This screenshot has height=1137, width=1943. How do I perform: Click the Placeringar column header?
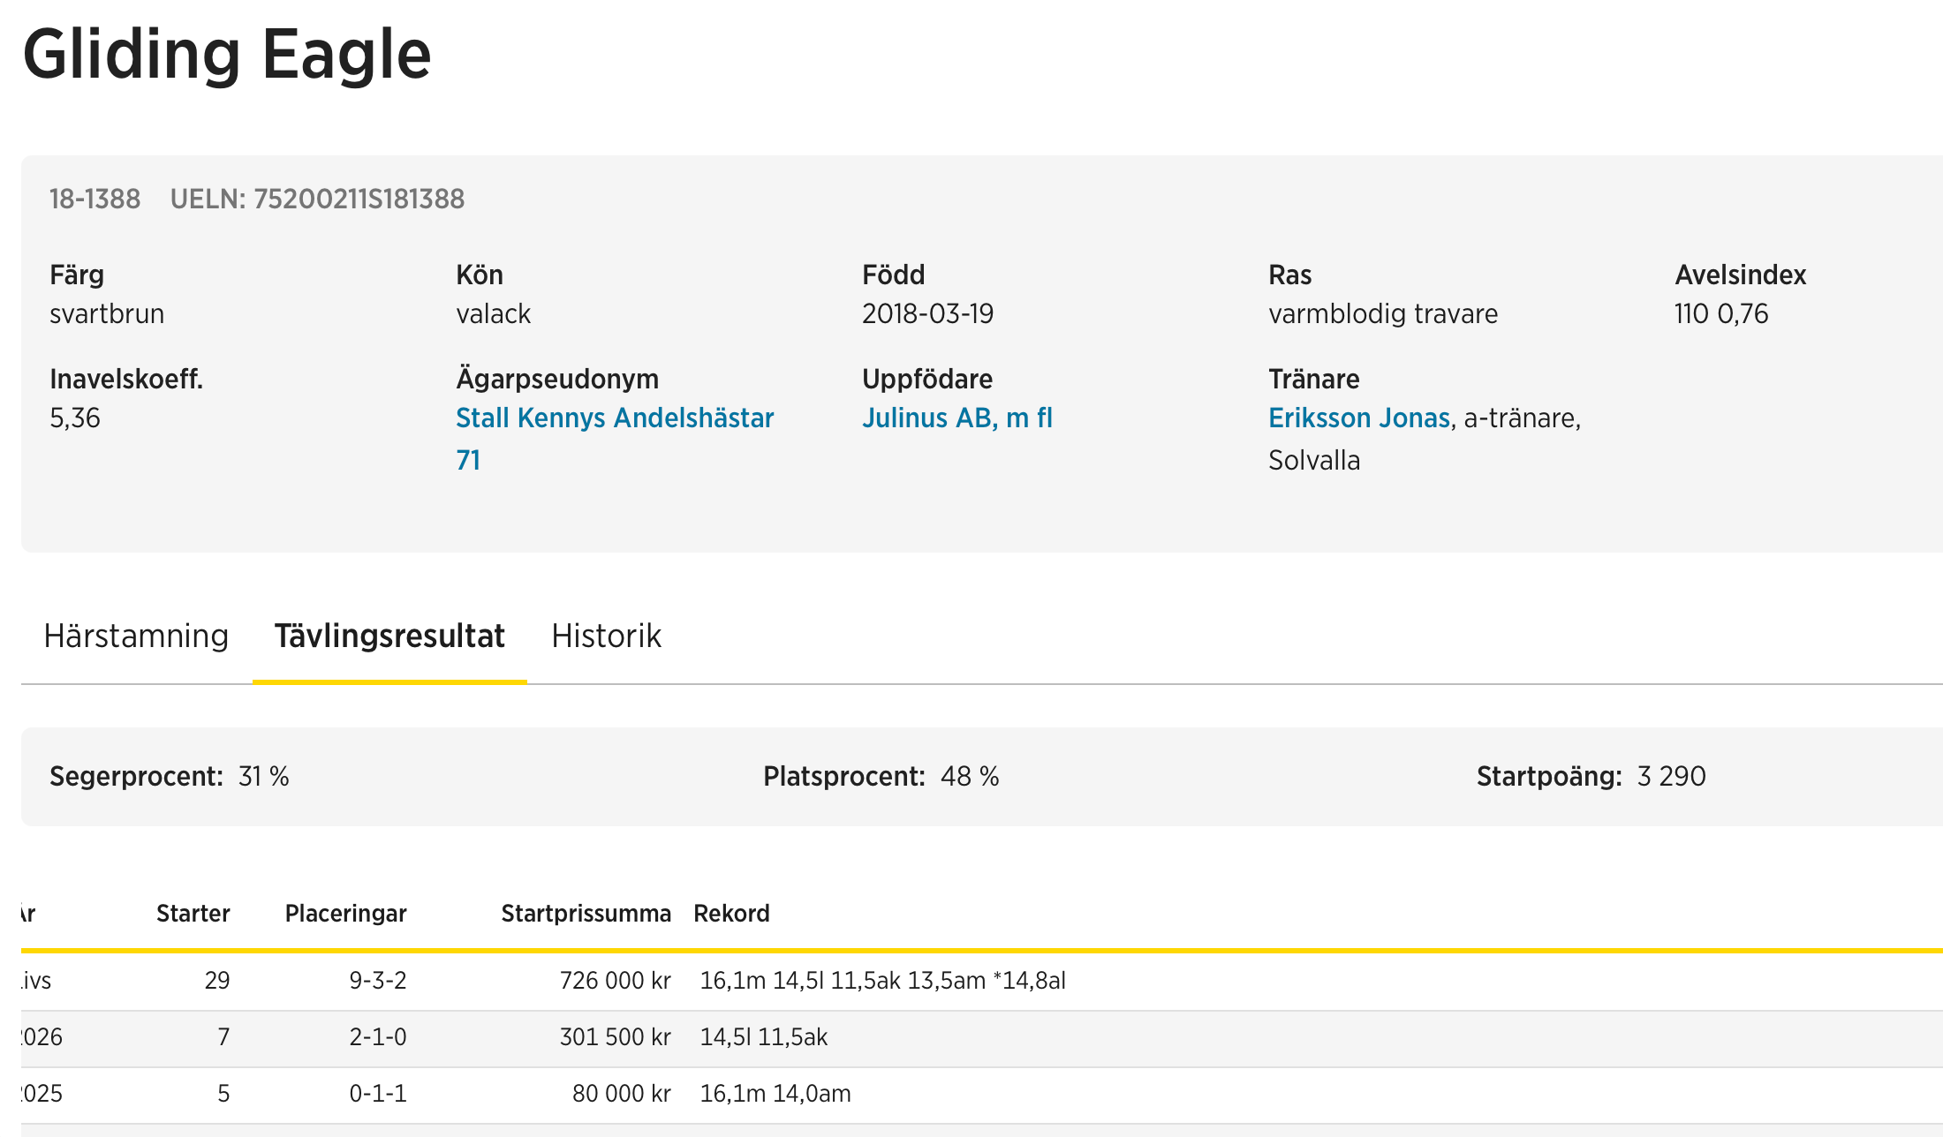point(345,914)
